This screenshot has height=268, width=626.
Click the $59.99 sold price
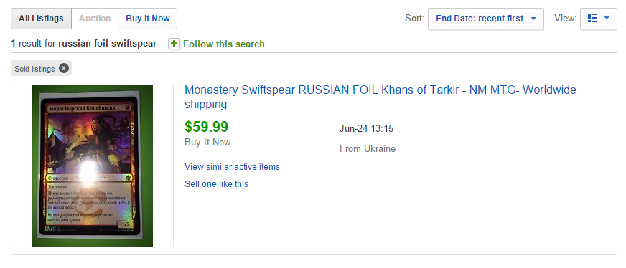(x=207, y=127)
